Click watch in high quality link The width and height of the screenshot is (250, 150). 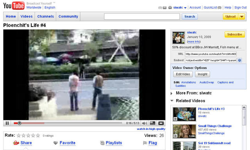(x=151, y=129)
